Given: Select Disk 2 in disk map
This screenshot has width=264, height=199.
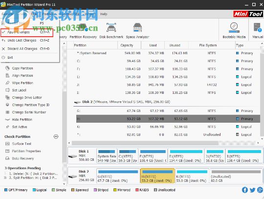Looking at the screenshot, I should (82, 176).
